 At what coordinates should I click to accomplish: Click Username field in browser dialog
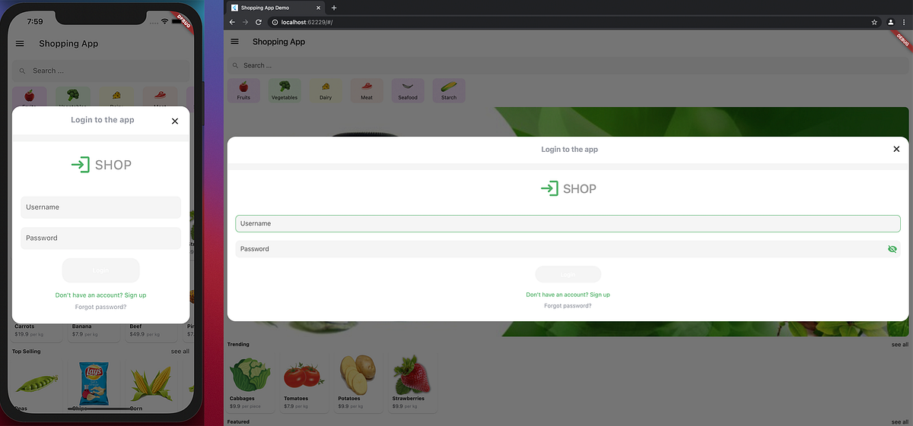pos(568,224)
